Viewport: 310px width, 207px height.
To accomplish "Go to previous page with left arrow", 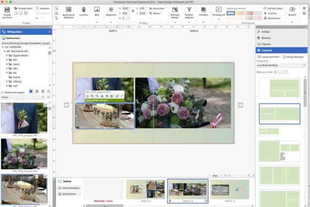I will pos(66,105).
